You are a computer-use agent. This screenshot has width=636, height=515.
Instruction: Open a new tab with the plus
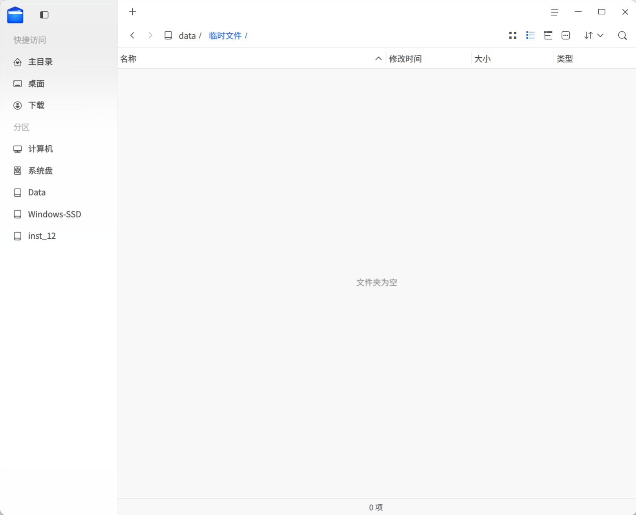click(x=132, y=12)
